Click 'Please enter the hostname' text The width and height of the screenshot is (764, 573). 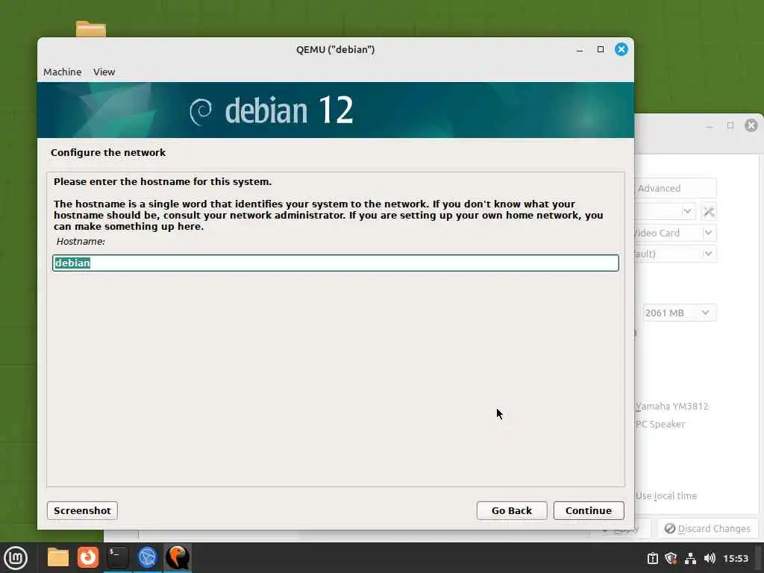pos(163,182)
